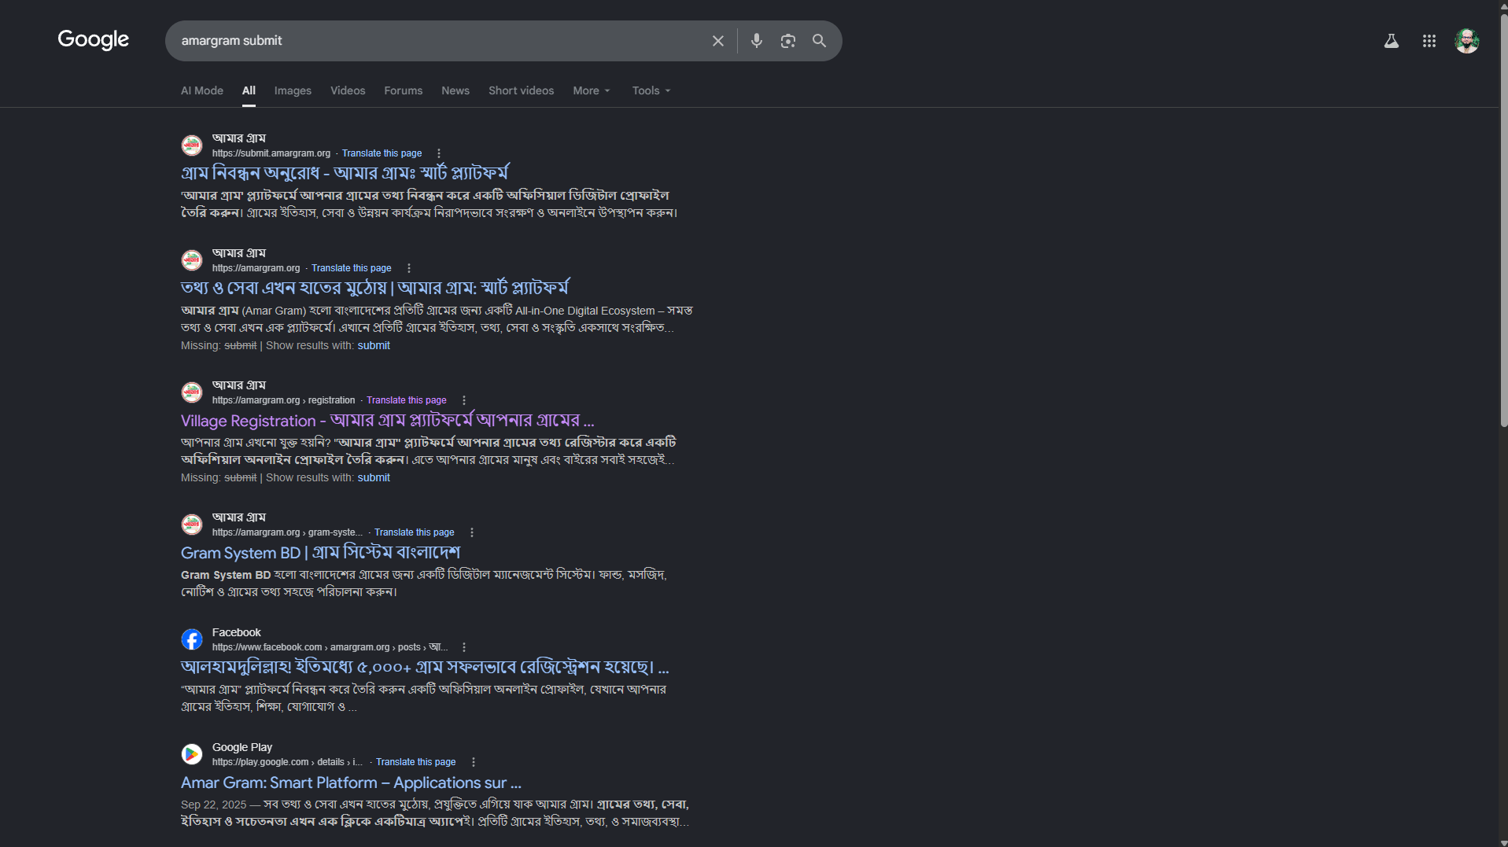Click the https://submit.amargram.org URL text
1508x847 pixels.
[x=271, y=153]
